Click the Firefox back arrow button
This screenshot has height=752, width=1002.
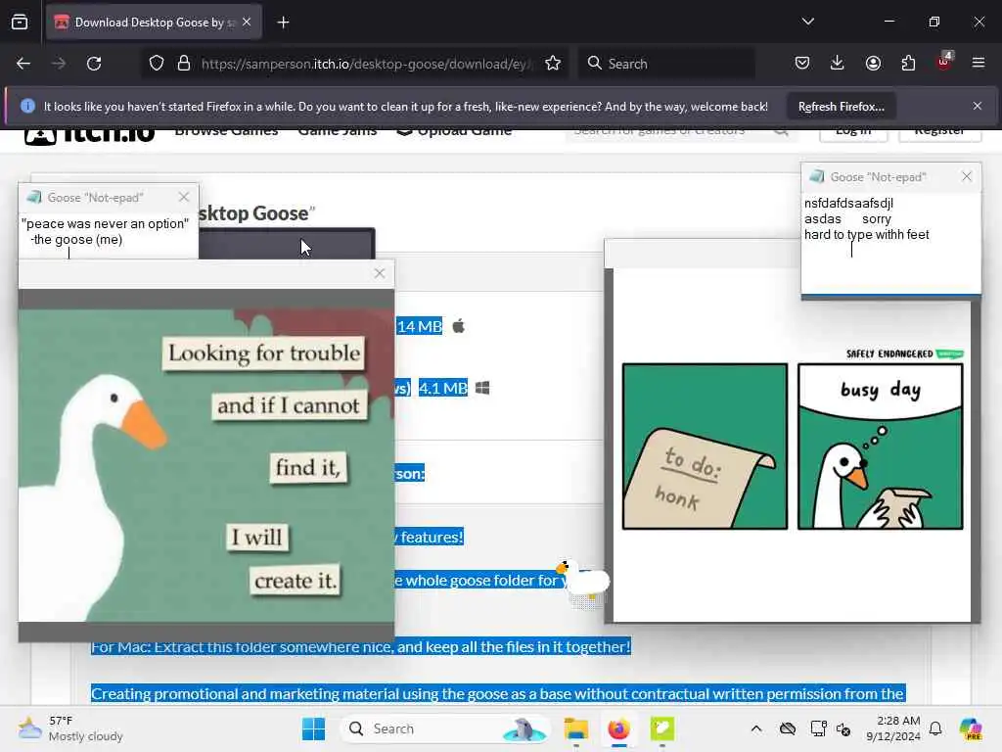(x=23, y=64)
